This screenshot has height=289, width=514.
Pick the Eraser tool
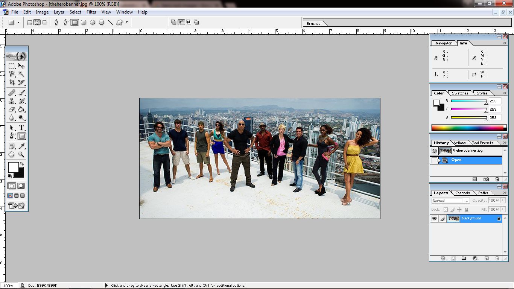click(x=12, y=109)
